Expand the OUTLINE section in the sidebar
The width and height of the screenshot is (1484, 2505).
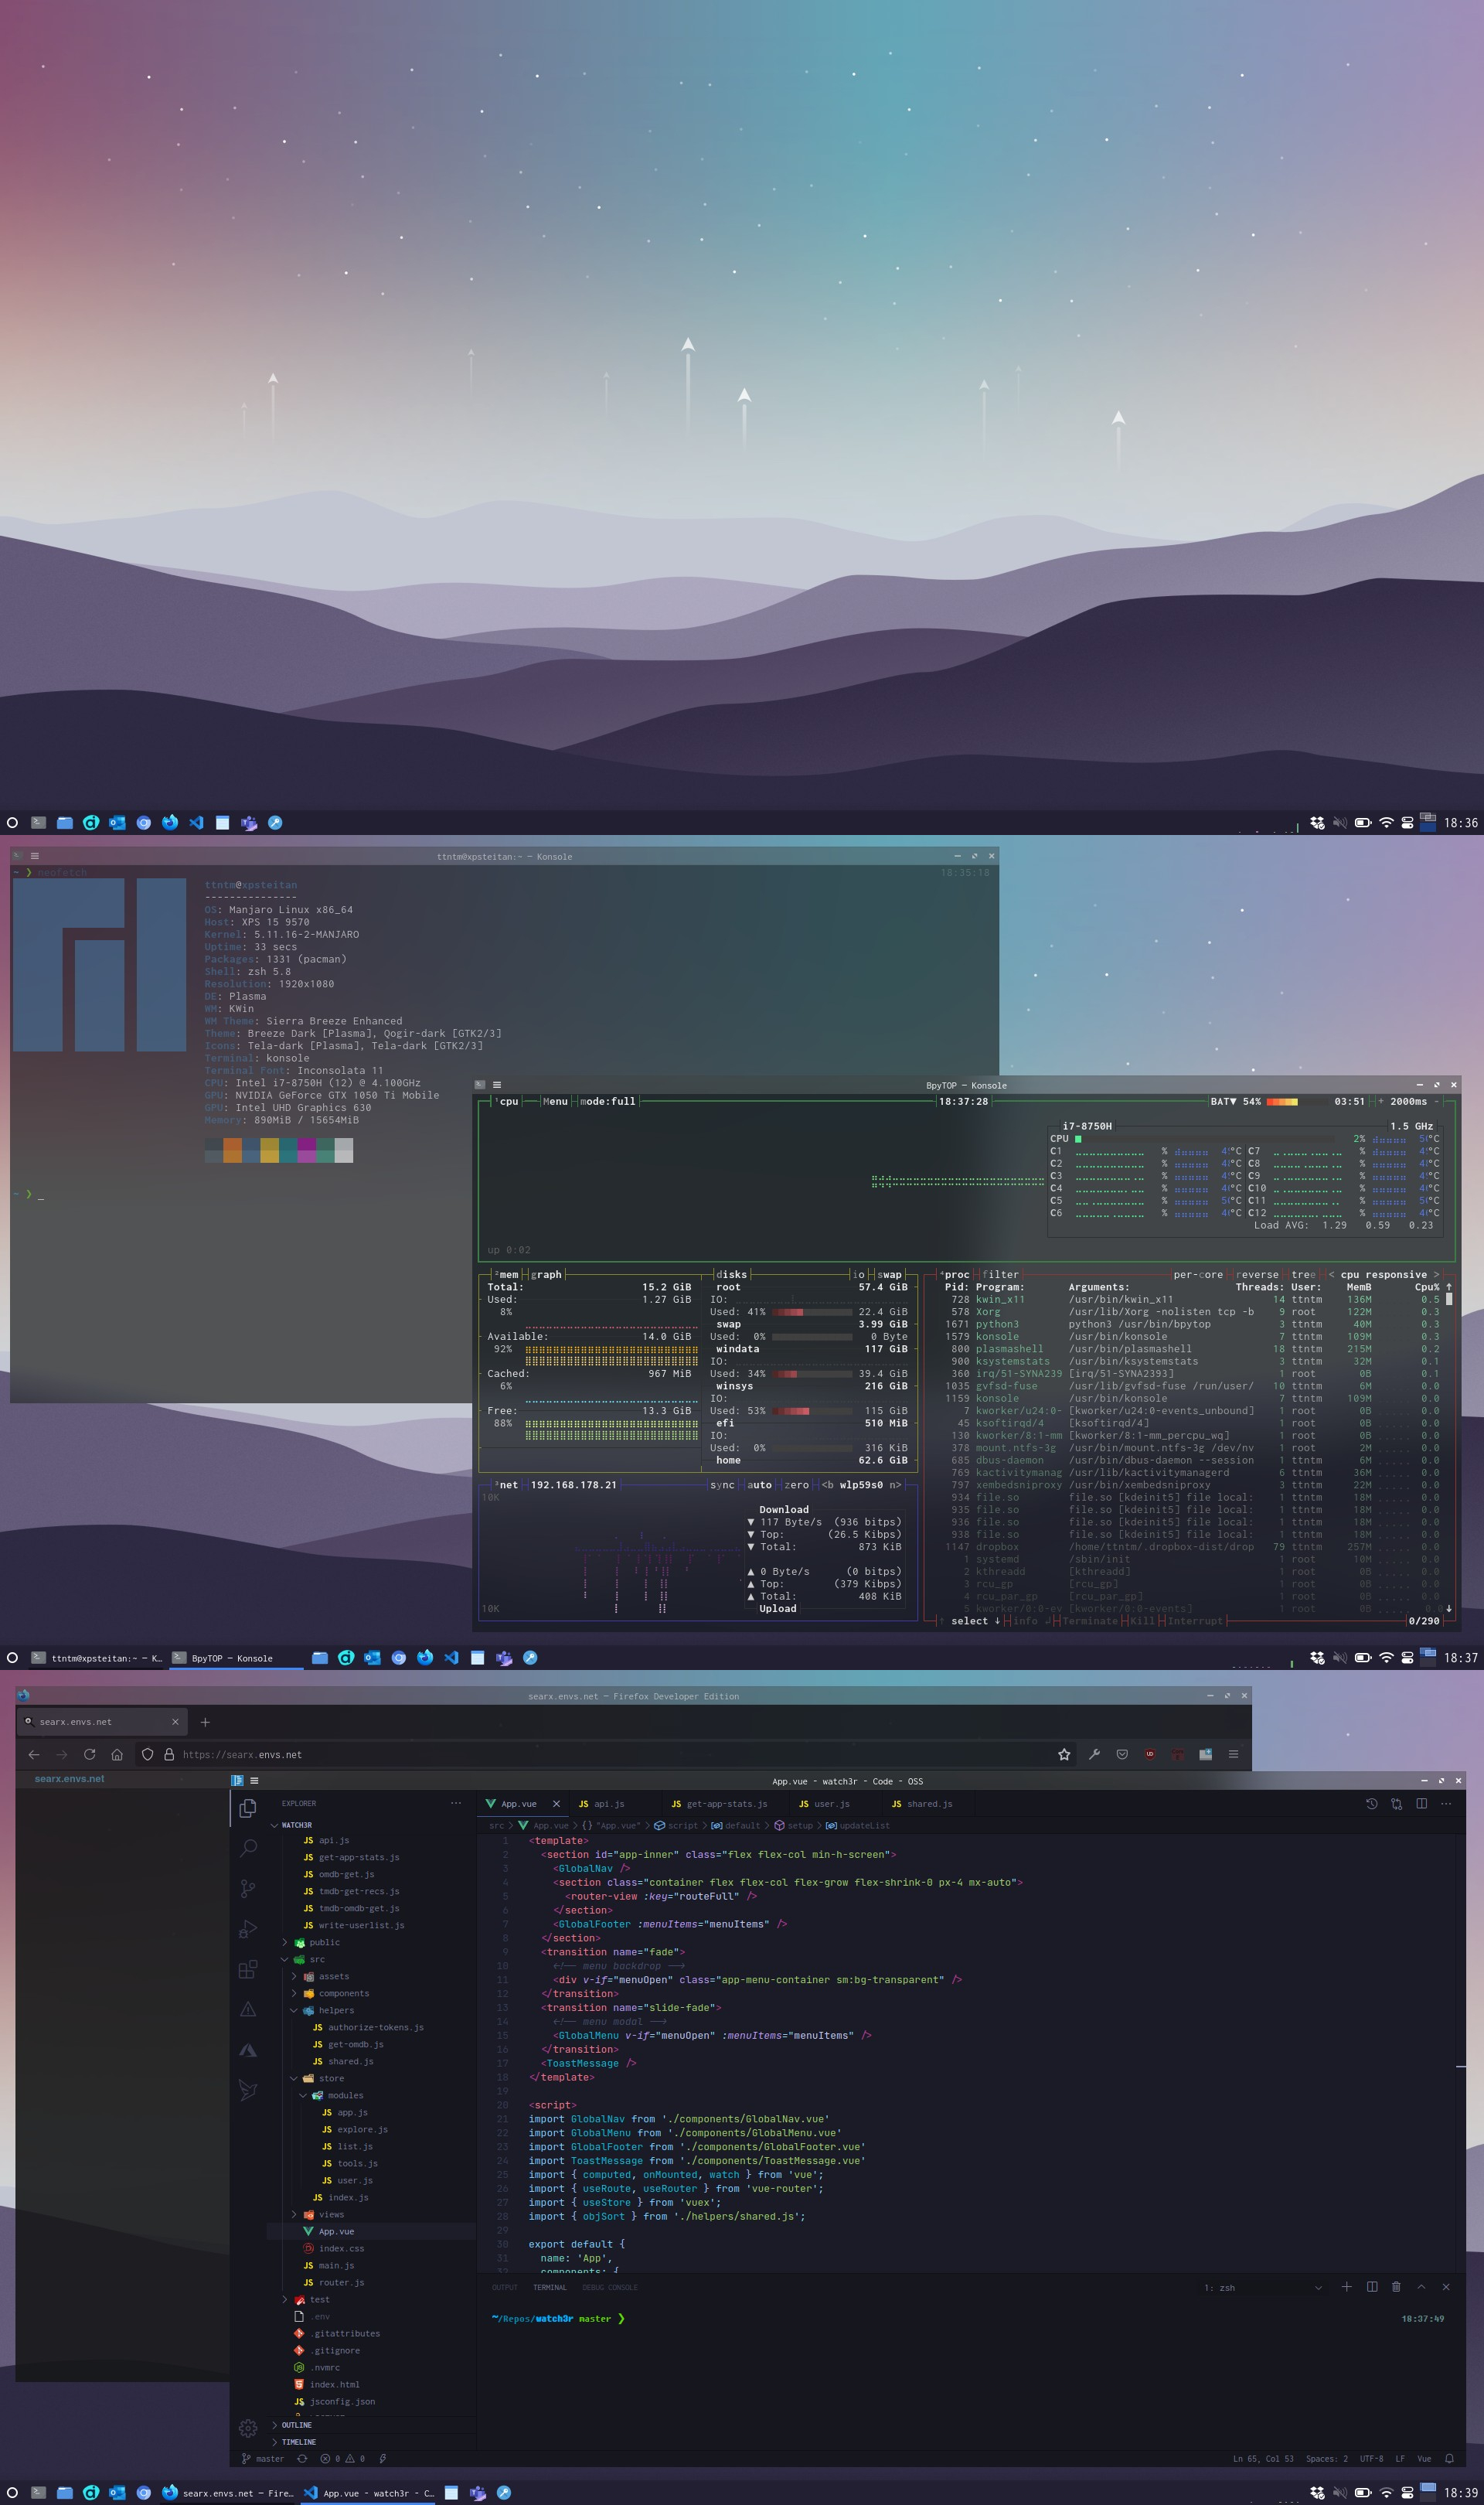pyautogui.click(x=296, y=2425)
